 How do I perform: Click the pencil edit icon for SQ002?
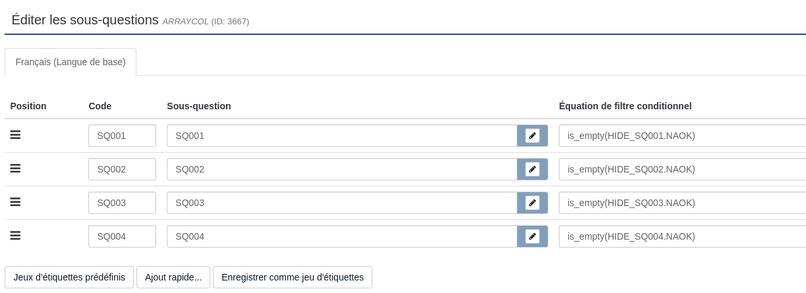533,169
